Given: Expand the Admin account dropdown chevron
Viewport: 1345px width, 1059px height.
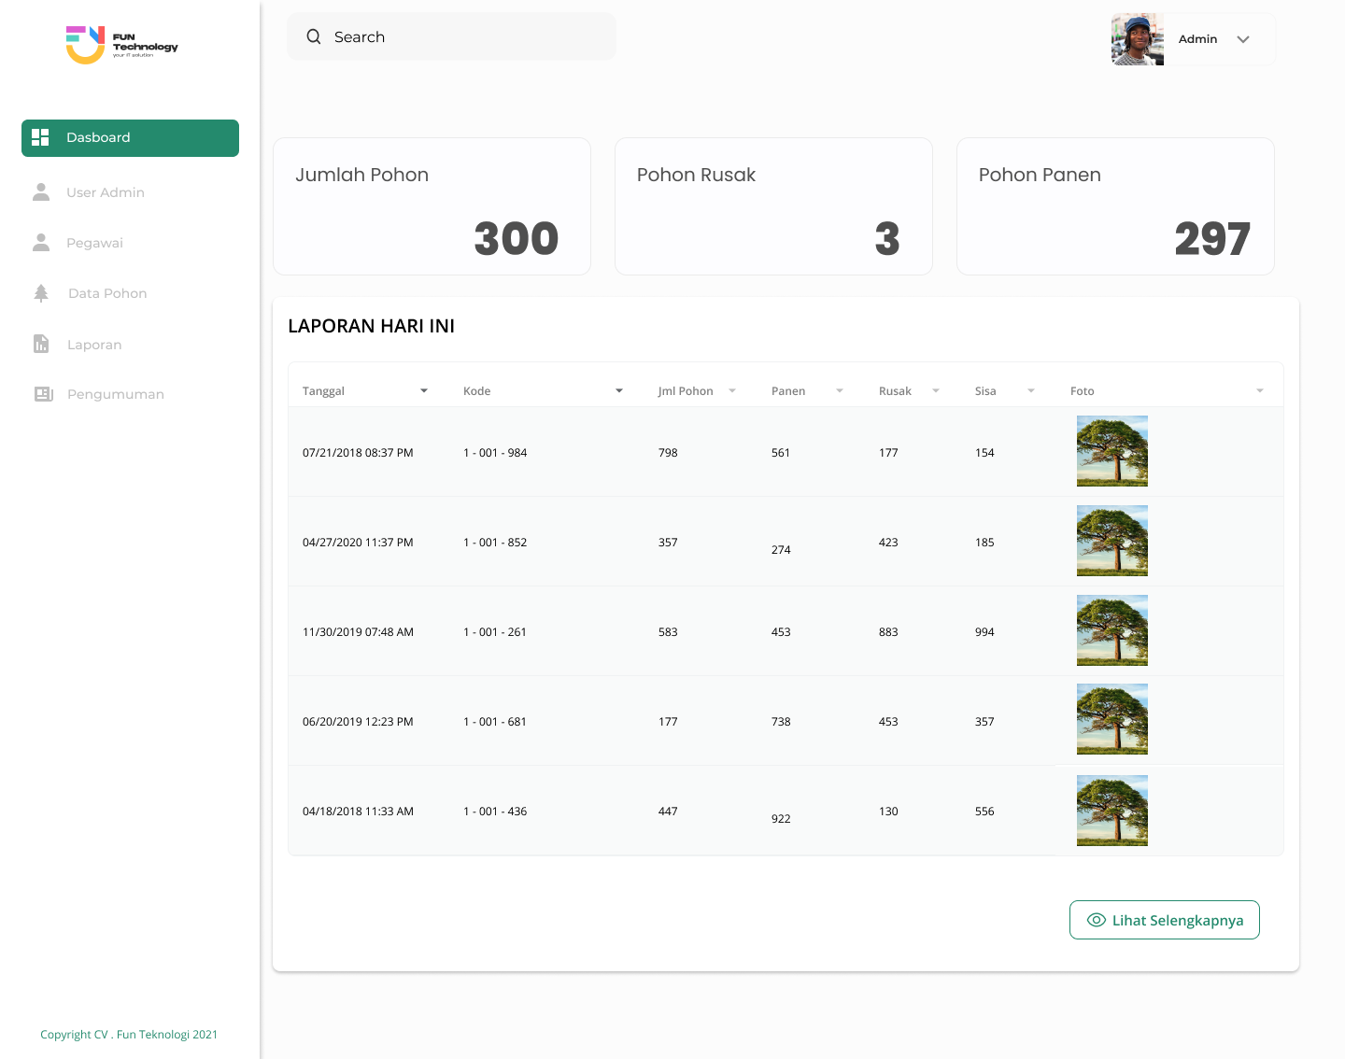Looking at the screenshot, I should coord(1243,39).
